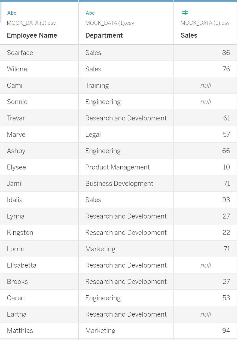Select the Marketing cell in Matthias's row
Viewport: 238px width, 340px height.
pyautogui.click(x=100, y=330)
